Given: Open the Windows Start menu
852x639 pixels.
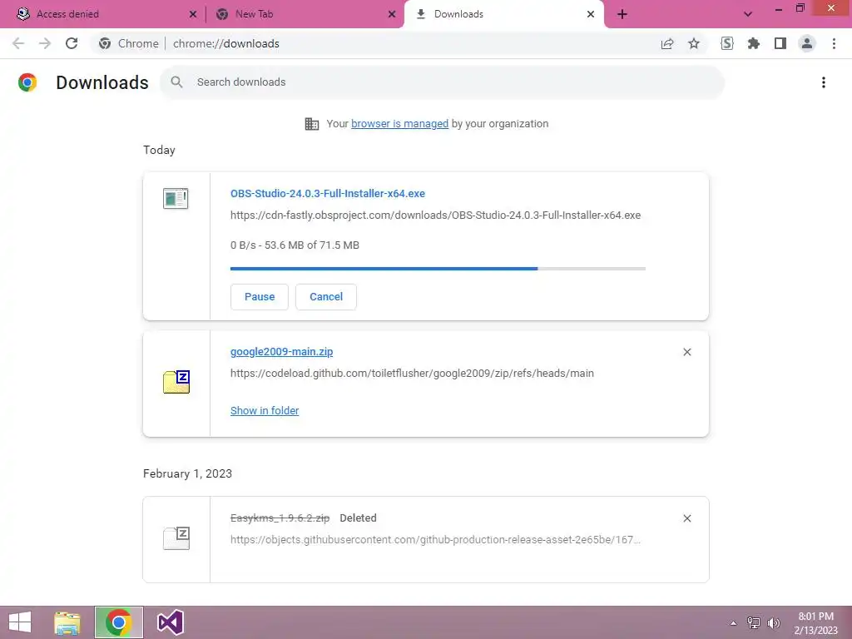Looking at the screenshot, I should point(20,622).
